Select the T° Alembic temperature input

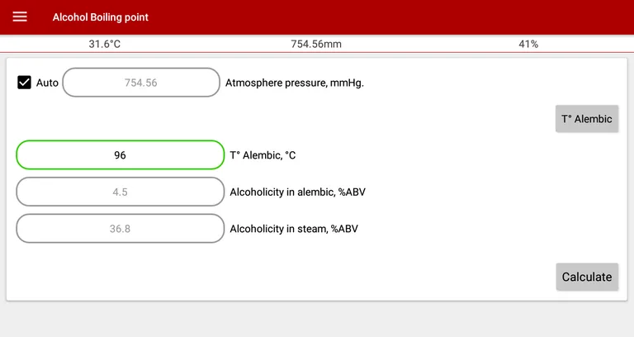coord(120,154)
